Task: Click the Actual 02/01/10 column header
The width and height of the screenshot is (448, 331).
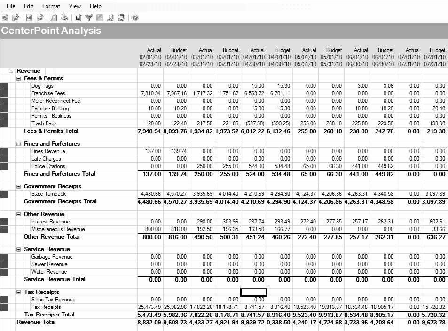Action: 150,57
